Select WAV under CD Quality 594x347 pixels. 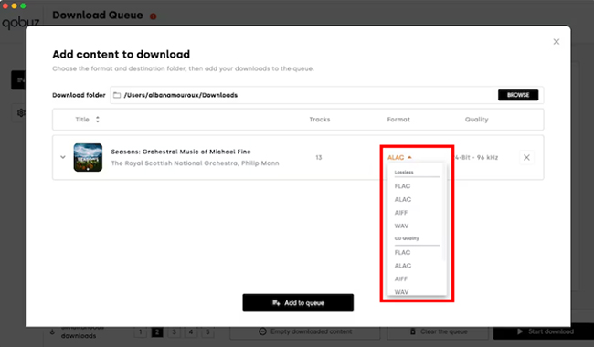[401, 291]
